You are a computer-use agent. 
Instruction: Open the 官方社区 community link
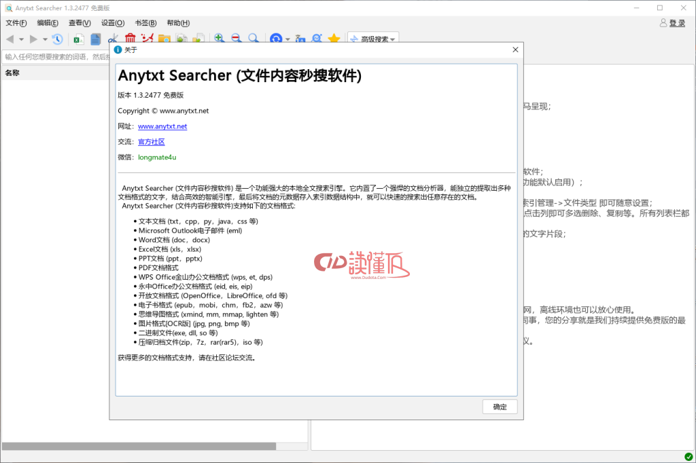point(152,142)
